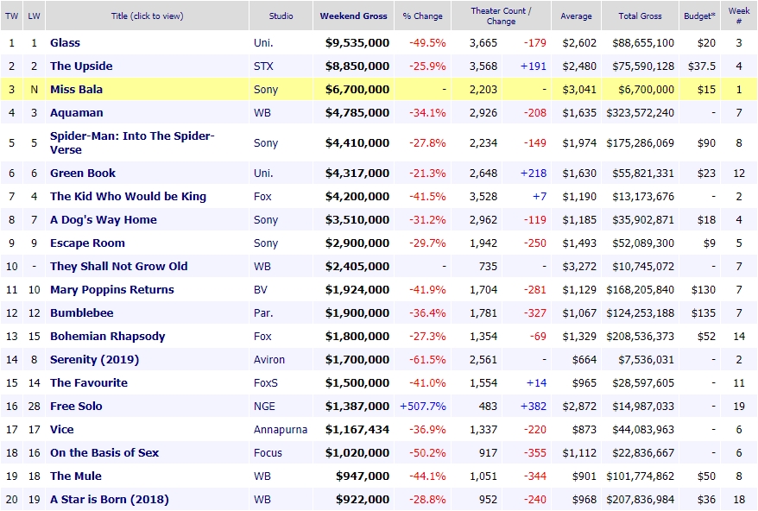Select the +382 theater change value
The height and width of the screenshot is (511, 758).
click(x=534, y=406)
